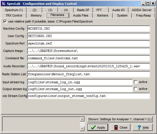
Task: Select the Filenames tab
Action: (57, 15)
